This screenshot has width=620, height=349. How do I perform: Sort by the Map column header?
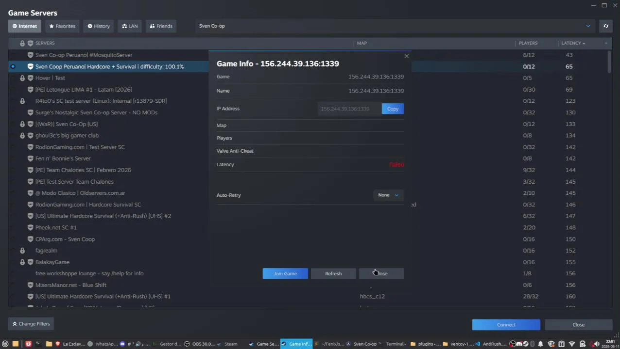tap(362, 43)
